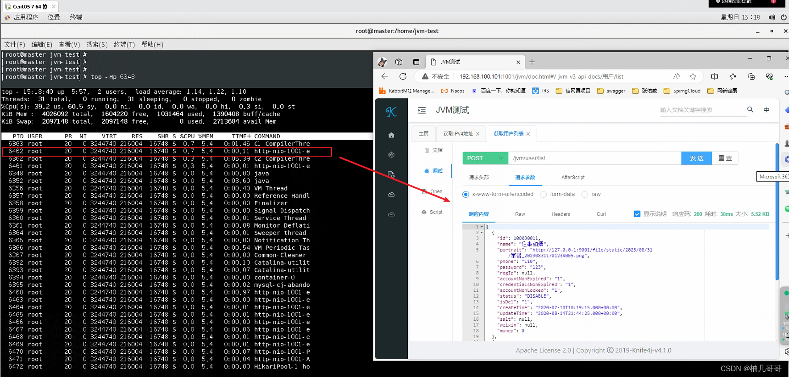The width and height of the screenshot is (789, 377).
Task: Open the Headers response tab
Action: (561, 214)
